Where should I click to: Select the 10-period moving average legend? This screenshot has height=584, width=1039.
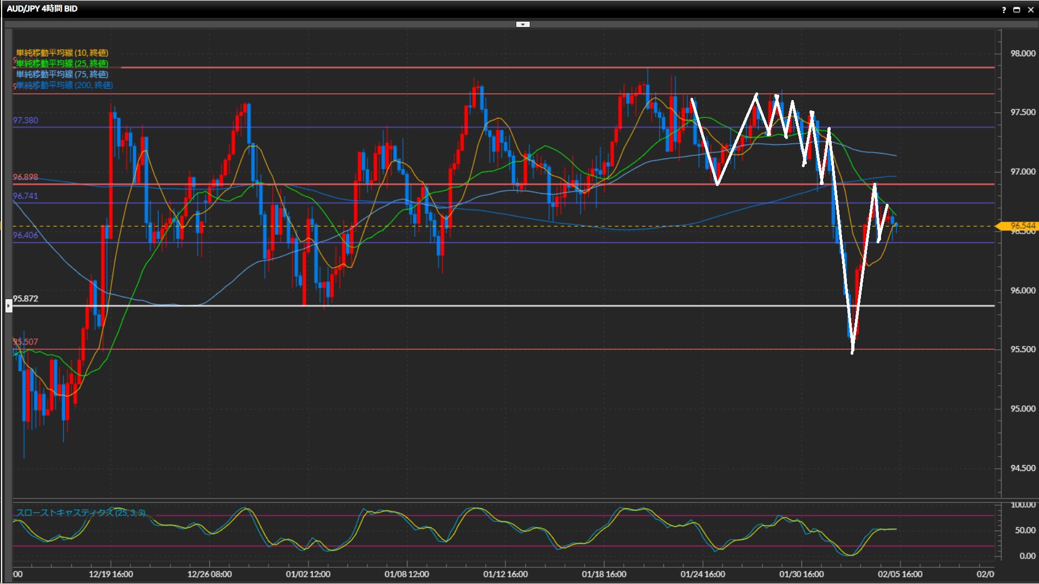click(62, 53)
